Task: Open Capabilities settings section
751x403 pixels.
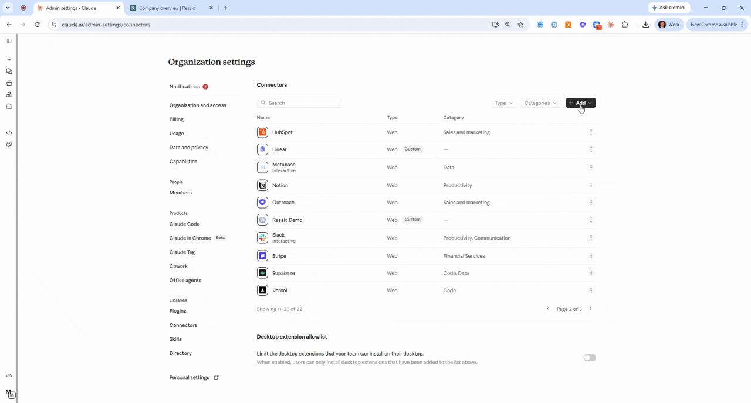Action: [x=183, y=162]
